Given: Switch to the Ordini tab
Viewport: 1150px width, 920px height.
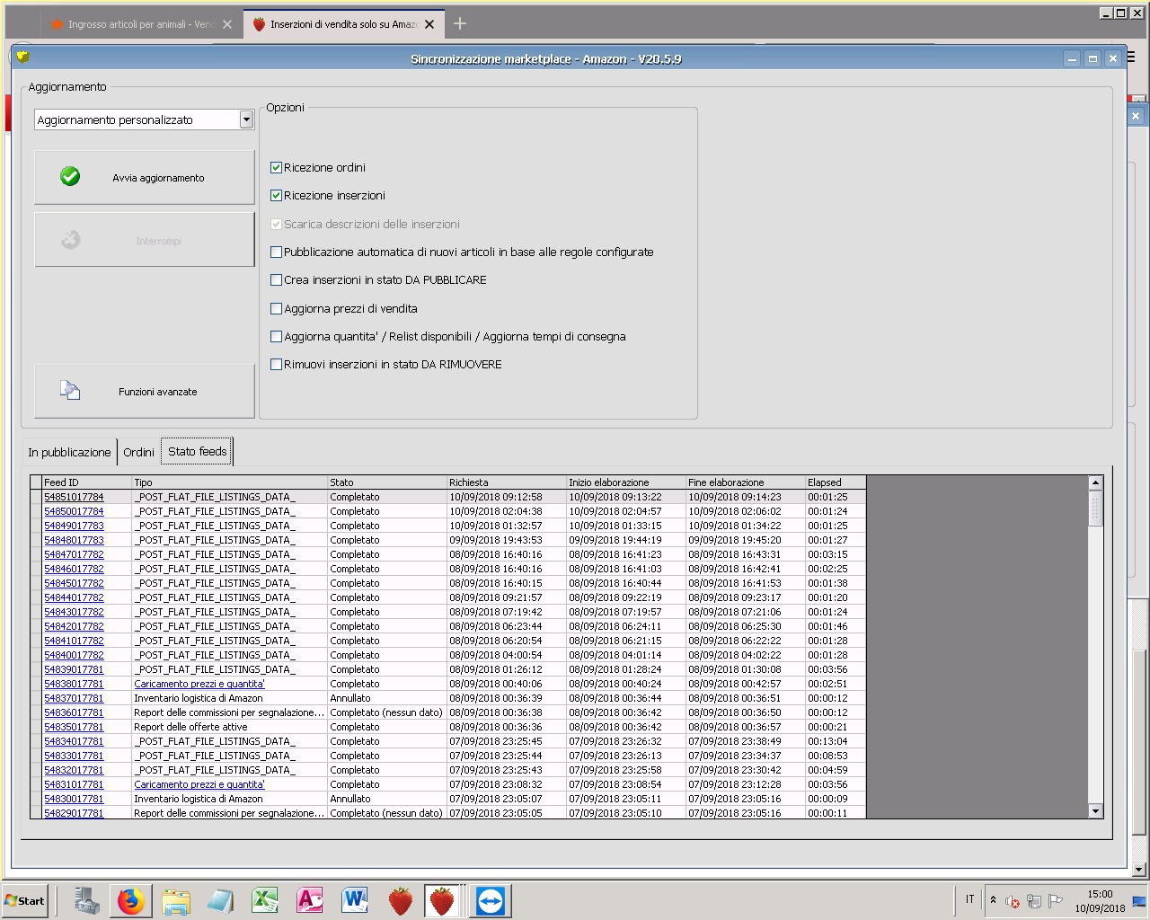Looking at the screenshot, I should tap(138, 452).
